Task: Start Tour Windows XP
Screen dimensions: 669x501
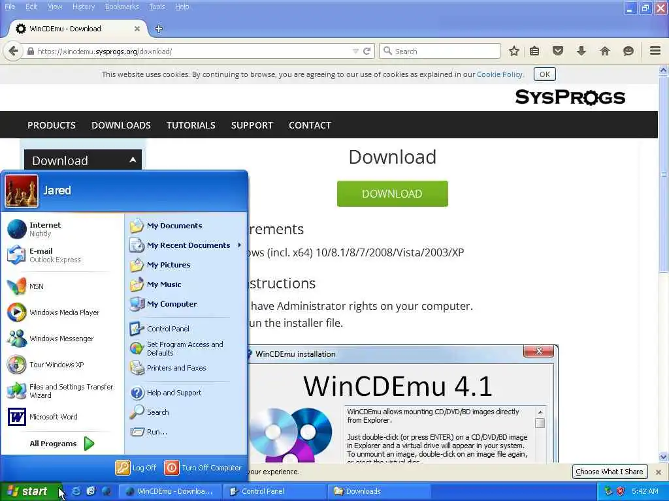Action: (62, 365)
